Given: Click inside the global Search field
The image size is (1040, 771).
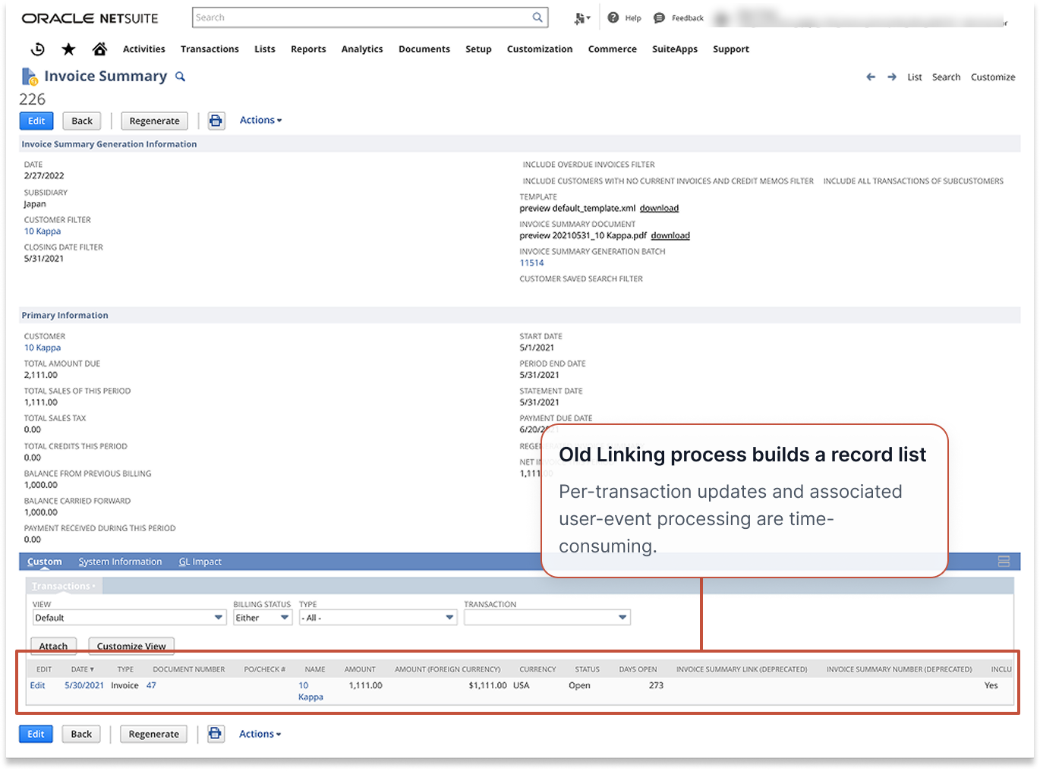Looking at the screenshot, I should (x=362, y=17).
